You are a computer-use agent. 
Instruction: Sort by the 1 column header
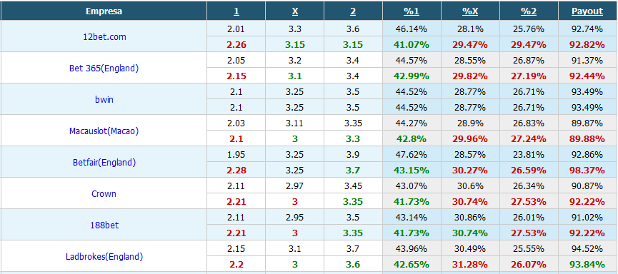pos(236,11)
